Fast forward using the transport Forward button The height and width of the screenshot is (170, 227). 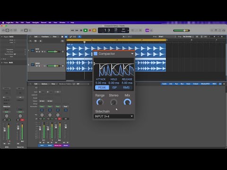tap(77, 30)
